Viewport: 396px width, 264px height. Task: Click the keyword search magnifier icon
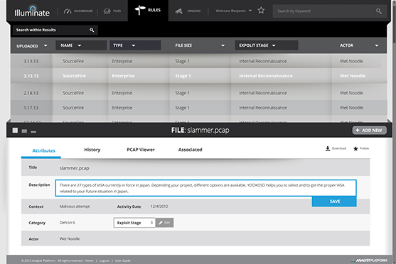[378, 11]
